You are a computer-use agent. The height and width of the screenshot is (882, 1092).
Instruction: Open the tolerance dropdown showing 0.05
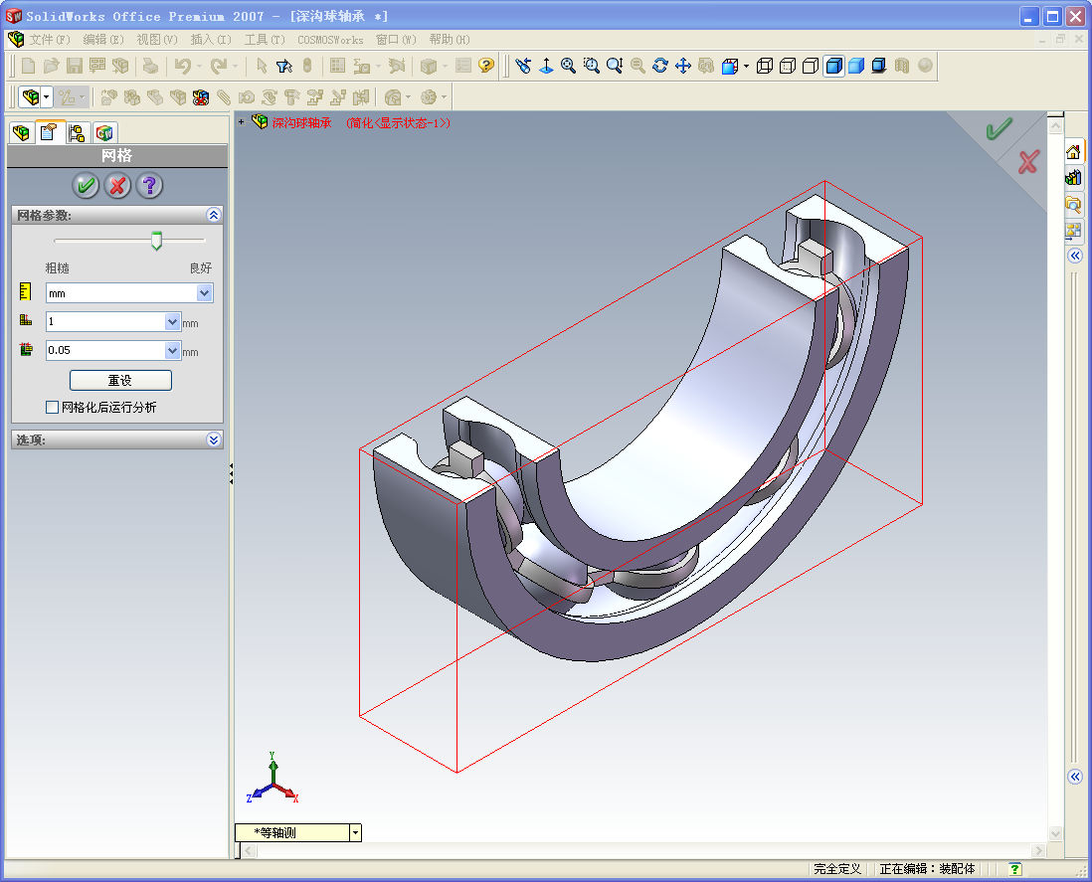pos(173,350)
